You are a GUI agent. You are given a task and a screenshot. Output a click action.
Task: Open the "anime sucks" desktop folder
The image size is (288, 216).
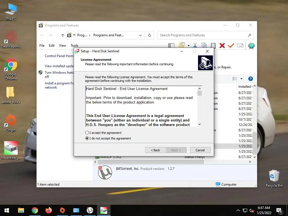pyautogui.click(x=11, y=95)
